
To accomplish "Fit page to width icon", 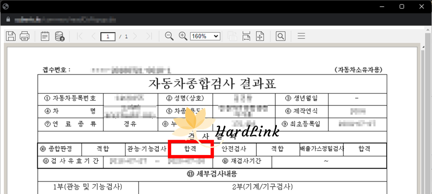I will click(x=246, y=36).
